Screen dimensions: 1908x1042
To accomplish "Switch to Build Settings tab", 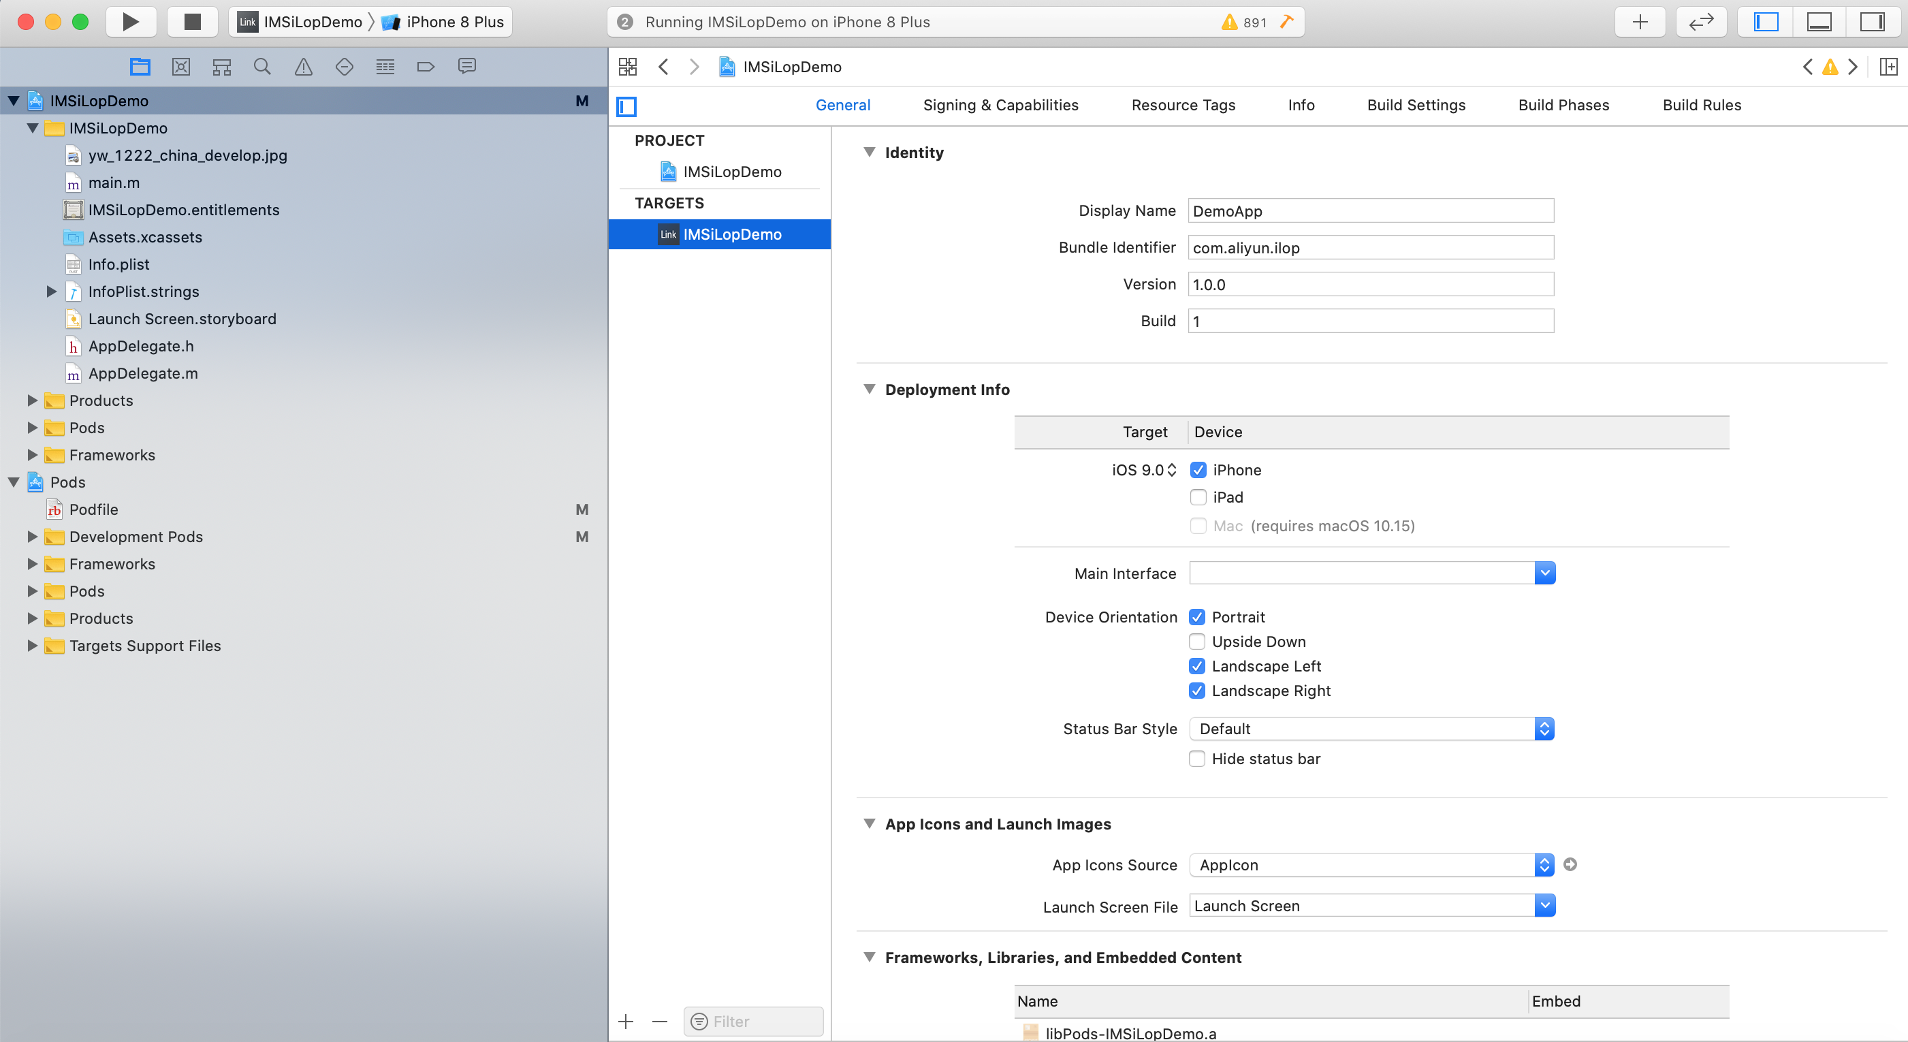I will [x=1416, y=105].
